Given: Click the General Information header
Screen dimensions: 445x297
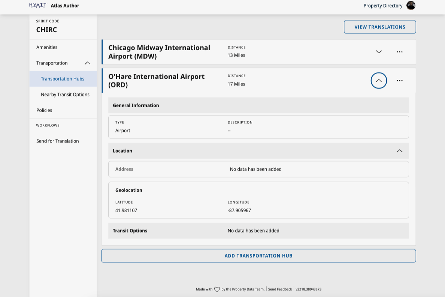Looking at the screenshot, I should tap(258, 105).
